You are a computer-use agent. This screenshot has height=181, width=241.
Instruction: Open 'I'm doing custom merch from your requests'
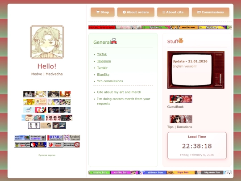(x=124, y=101)
